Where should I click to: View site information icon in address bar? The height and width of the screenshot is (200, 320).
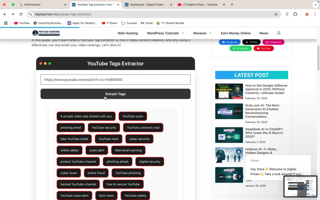(30, 14)
